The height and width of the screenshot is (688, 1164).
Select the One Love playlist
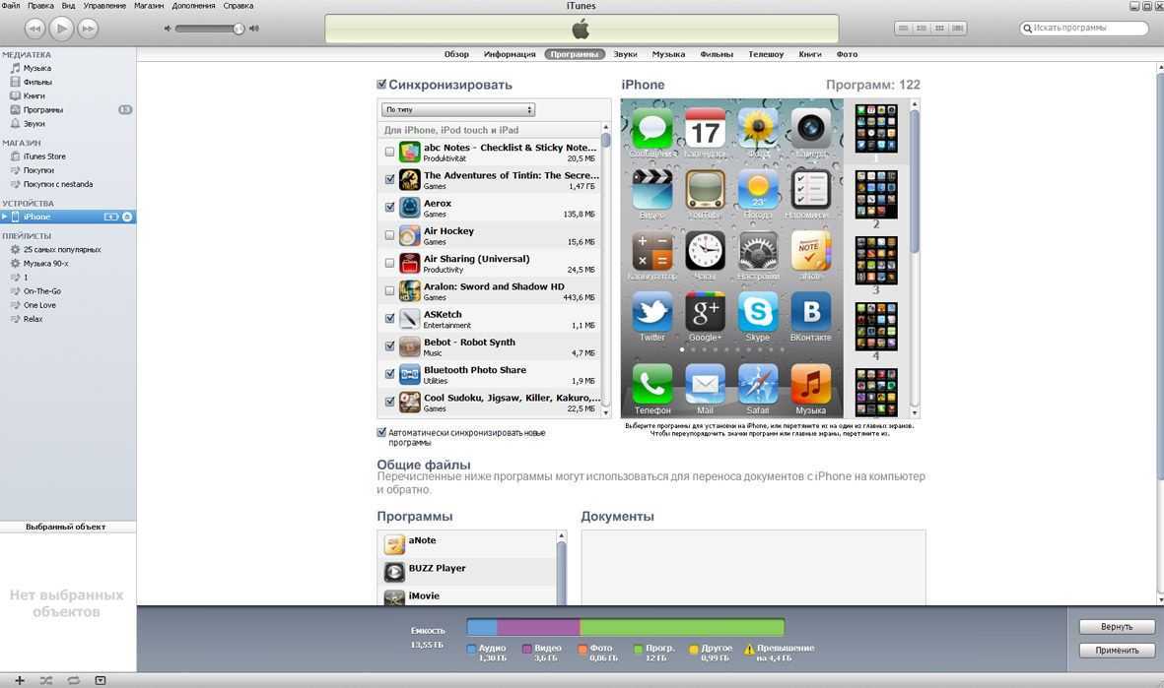tap(39, 305)
